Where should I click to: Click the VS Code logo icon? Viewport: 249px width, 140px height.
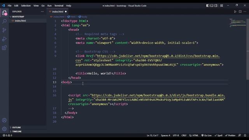click(x=4, y=5)
